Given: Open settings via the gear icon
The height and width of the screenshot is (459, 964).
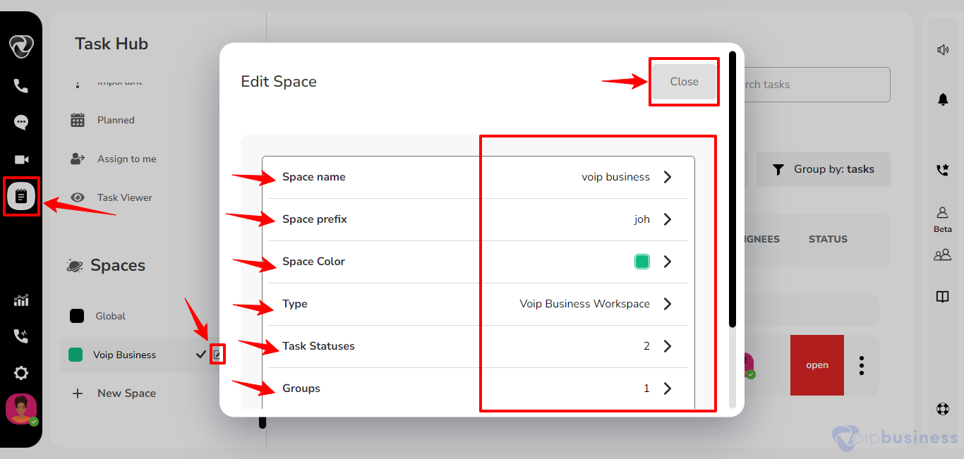Looking at the screenshot, I should click(21, 373).
